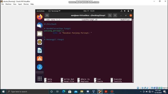
Task: Click the nano Execute shortcut label
Action: pyautogui.click(x=118, y=79)
